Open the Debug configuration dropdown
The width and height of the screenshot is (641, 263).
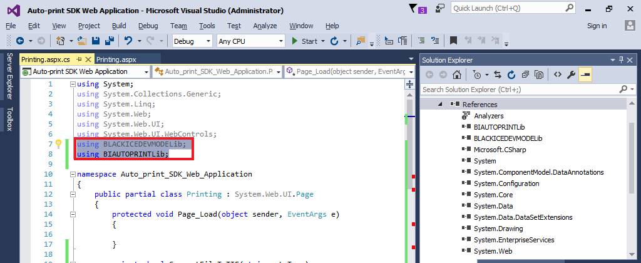192,41
